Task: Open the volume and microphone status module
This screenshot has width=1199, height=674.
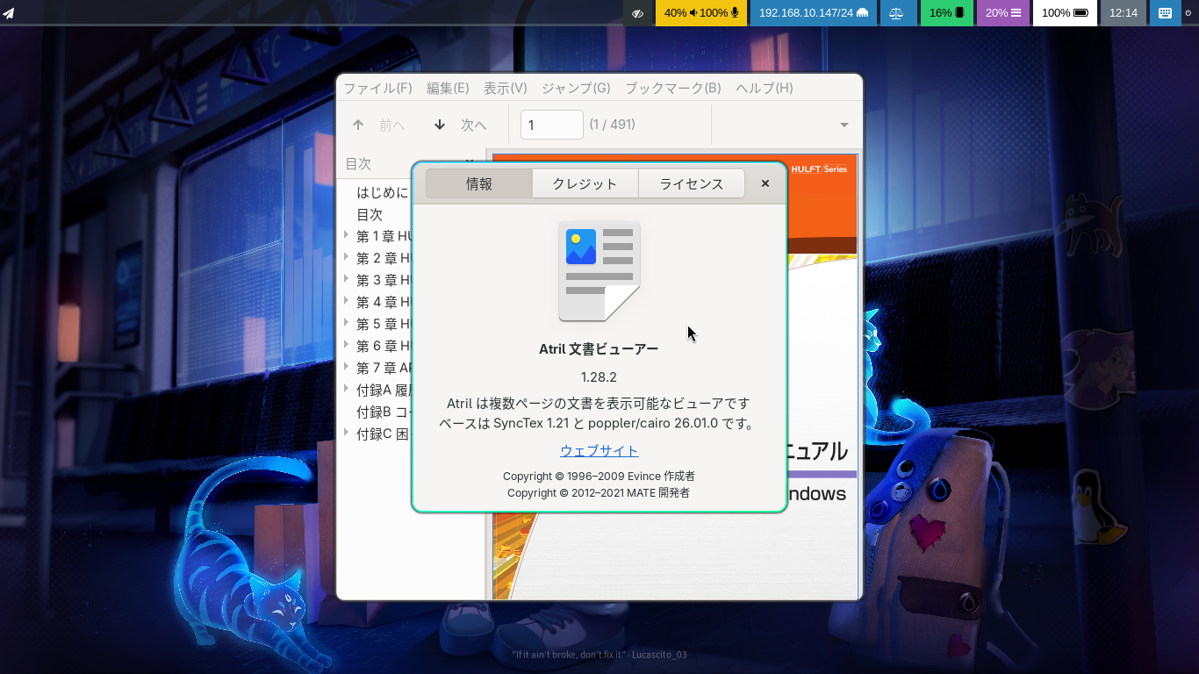Action: 701,13
